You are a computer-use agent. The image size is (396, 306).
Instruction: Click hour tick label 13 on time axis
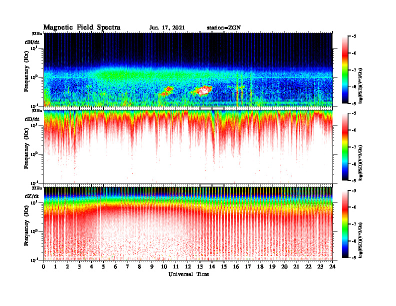[x=200, y=267]
